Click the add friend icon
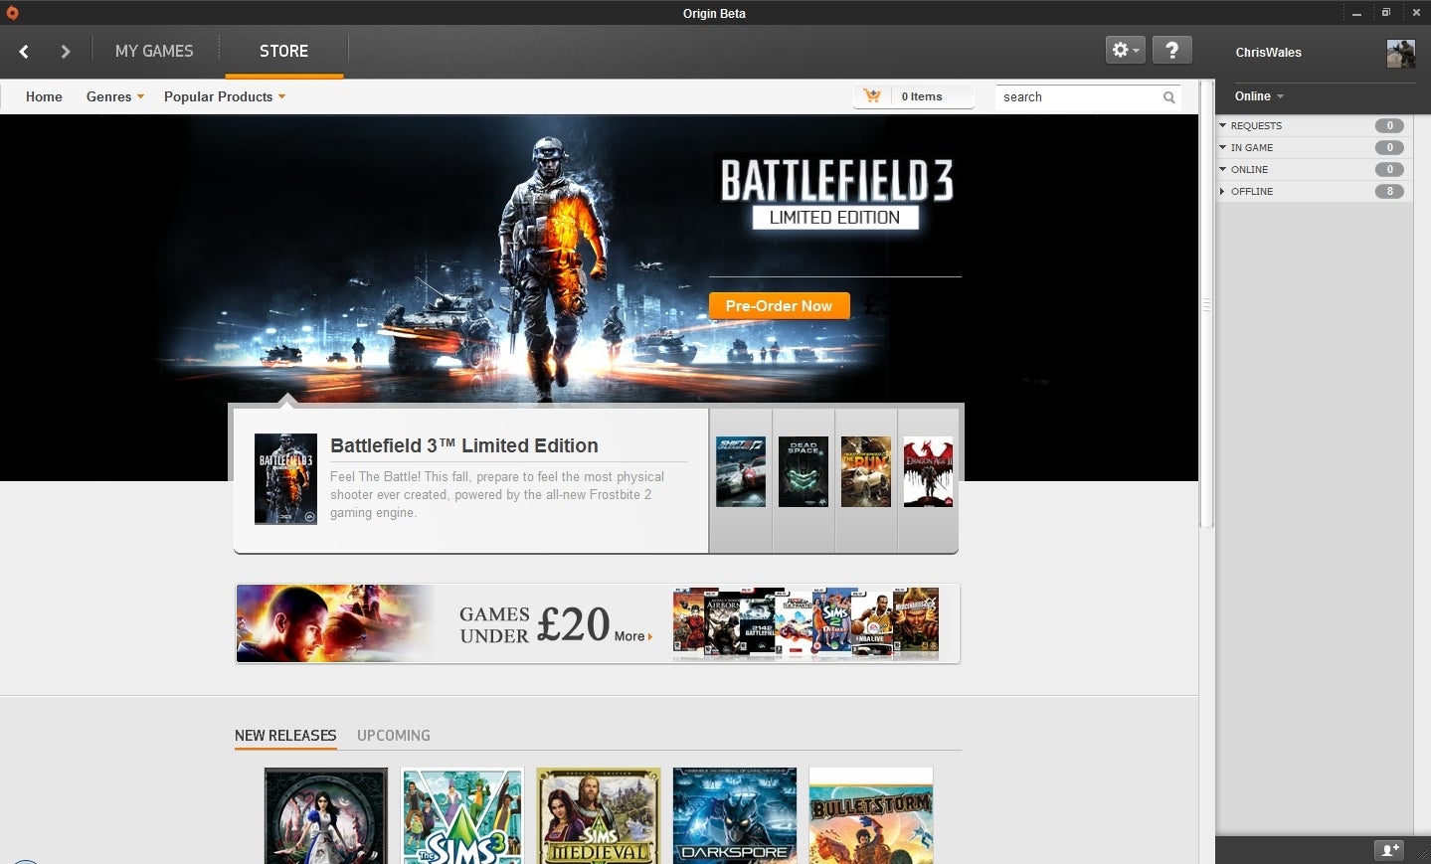Viewport: 1431px width, 864px height. coord(1388,850)
